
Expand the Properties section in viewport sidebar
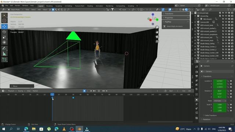(176, 18)
